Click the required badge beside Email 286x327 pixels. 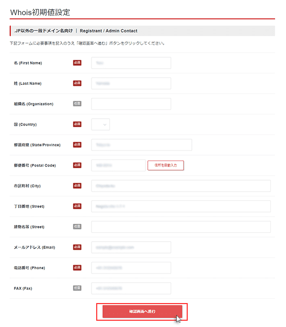(77, 247)
